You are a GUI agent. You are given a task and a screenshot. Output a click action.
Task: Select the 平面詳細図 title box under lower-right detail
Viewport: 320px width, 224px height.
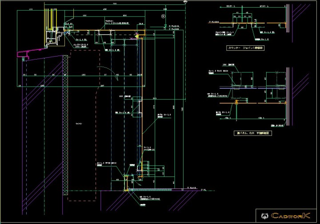tap(252, 133)
